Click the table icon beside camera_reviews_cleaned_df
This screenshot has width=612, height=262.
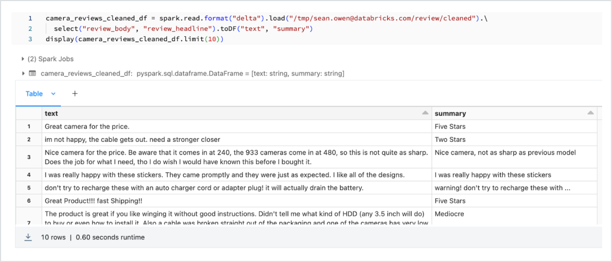point(32,73)
